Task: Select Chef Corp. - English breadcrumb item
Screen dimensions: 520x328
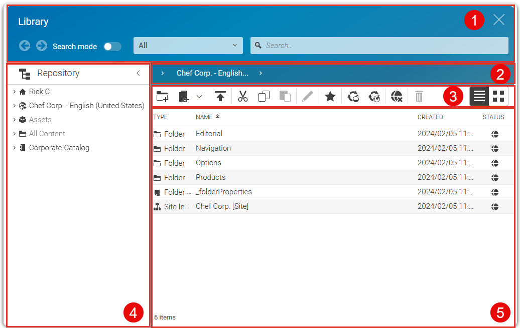Action: [212, 73]
